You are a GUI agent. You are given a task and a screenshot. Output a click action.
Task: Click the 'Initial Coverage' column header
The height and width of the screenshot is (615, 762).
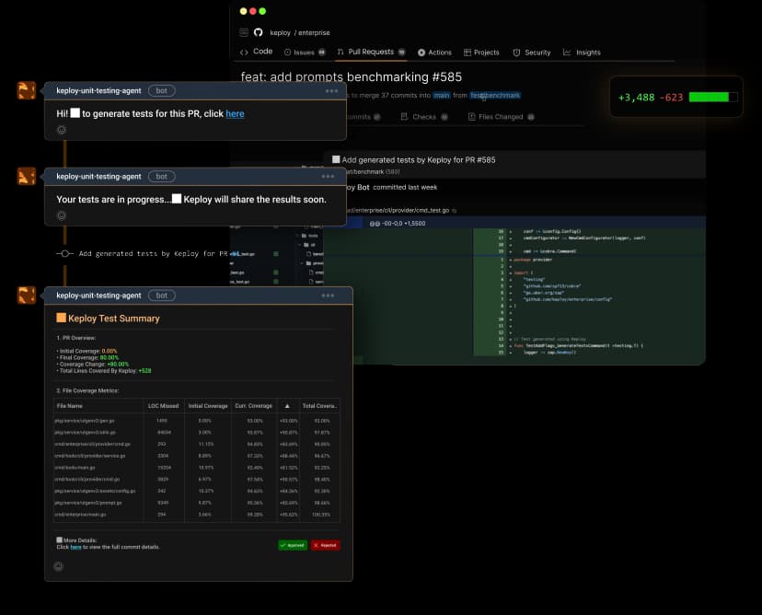(208, 406)
